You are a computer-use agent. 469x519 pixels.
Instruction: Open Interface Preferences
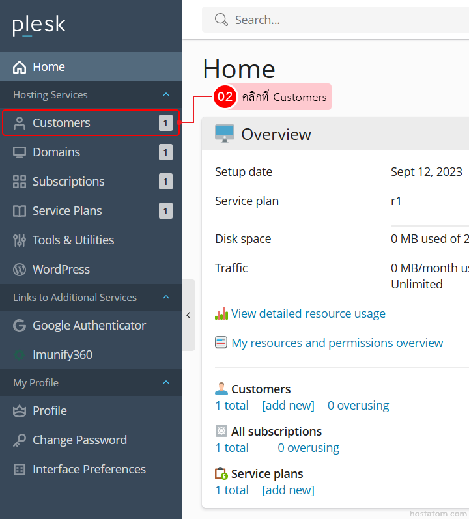89,470
